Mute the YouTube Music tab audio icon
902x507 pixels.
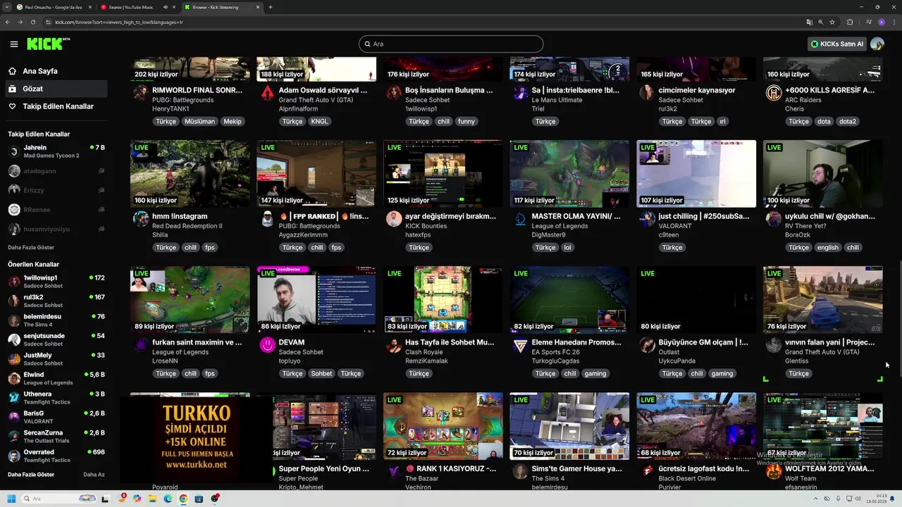tap(166, 7)
